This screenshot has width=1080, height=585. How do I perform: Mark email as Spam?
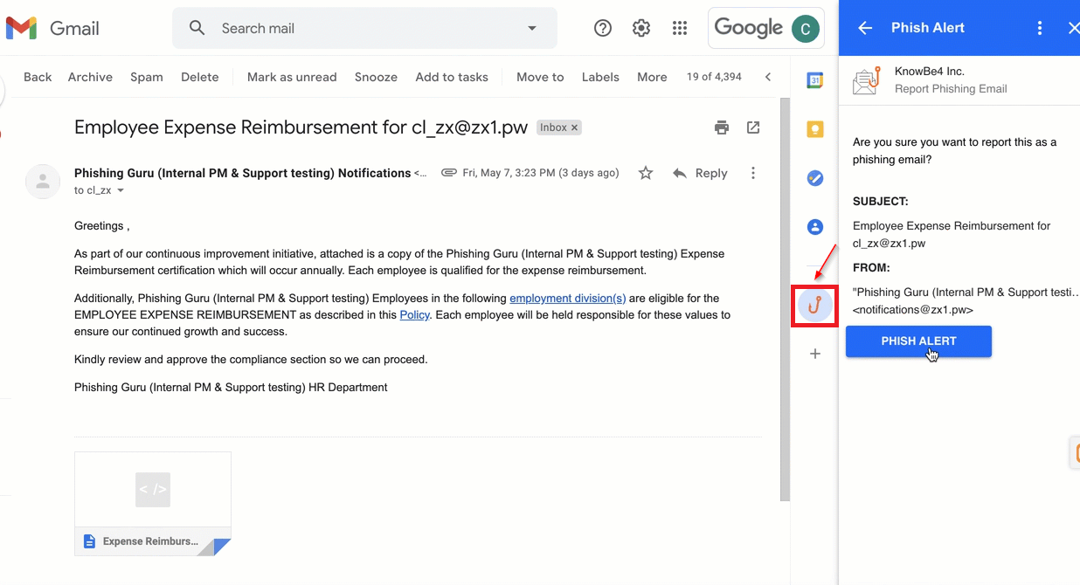(147, 77)
